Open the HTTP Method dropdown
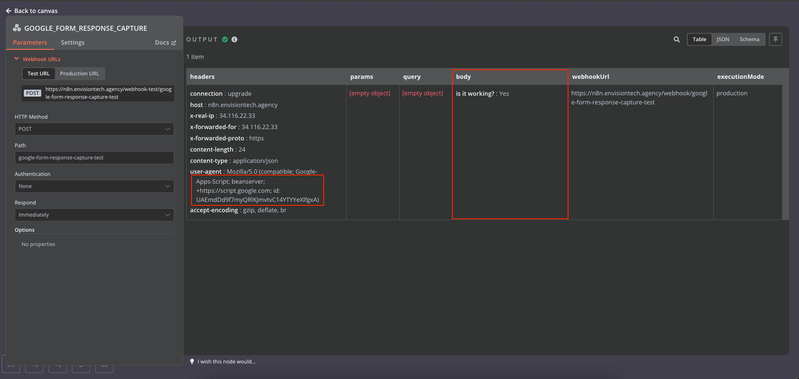The height and width of the screenshot is (379, 799). click(x=94, y=129)
